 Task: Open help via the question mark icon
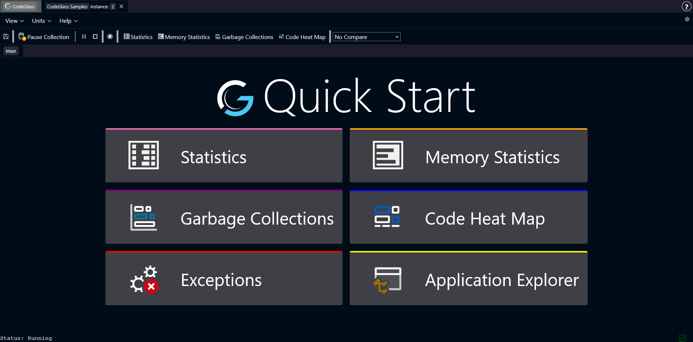point(687,6)
